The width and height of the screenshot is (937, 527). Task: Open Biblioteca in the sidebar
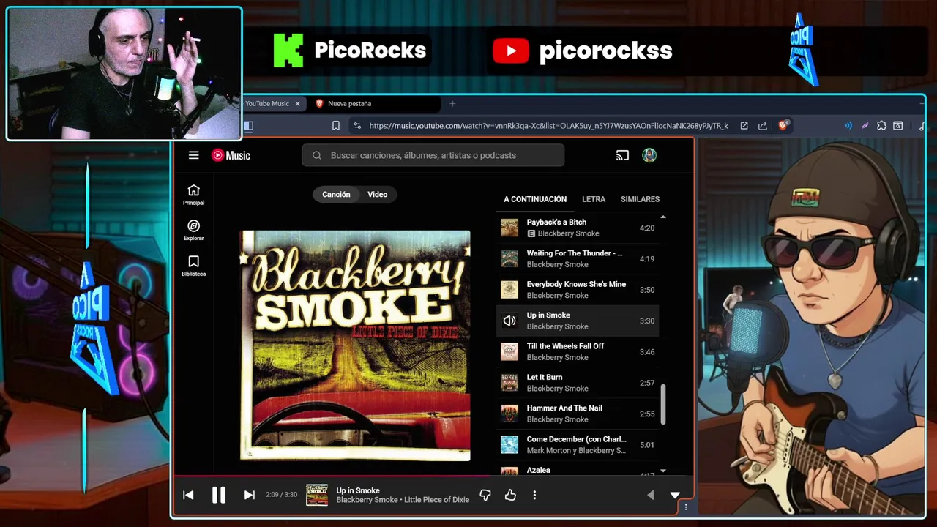(193, 266)
